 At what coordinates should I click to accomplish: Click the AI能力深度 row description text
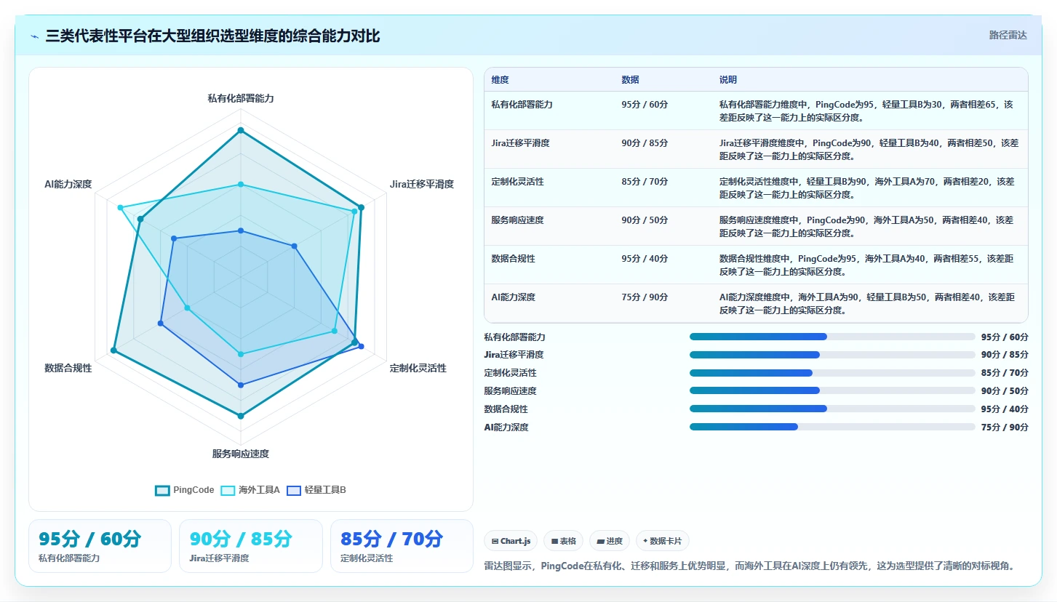tap(866, 303)
